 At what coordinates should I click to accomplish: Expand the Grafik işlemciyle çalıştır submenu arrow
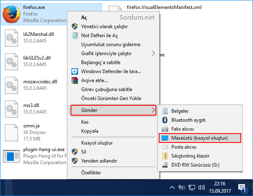click(153, 53)
